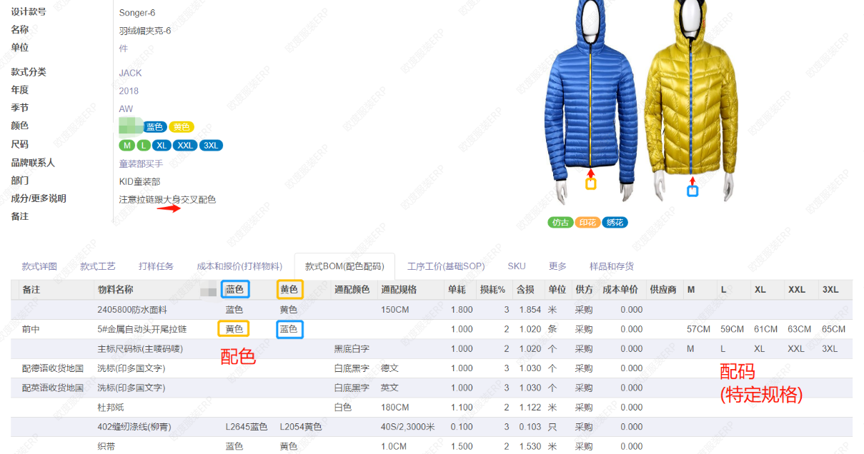Open the 童装部买手 brand contact link
The height and width of the screenshot is (454, 864).
141,163
